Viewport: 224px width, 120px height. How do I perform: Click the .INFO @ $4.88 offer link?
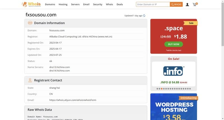[x=174, y=82]
